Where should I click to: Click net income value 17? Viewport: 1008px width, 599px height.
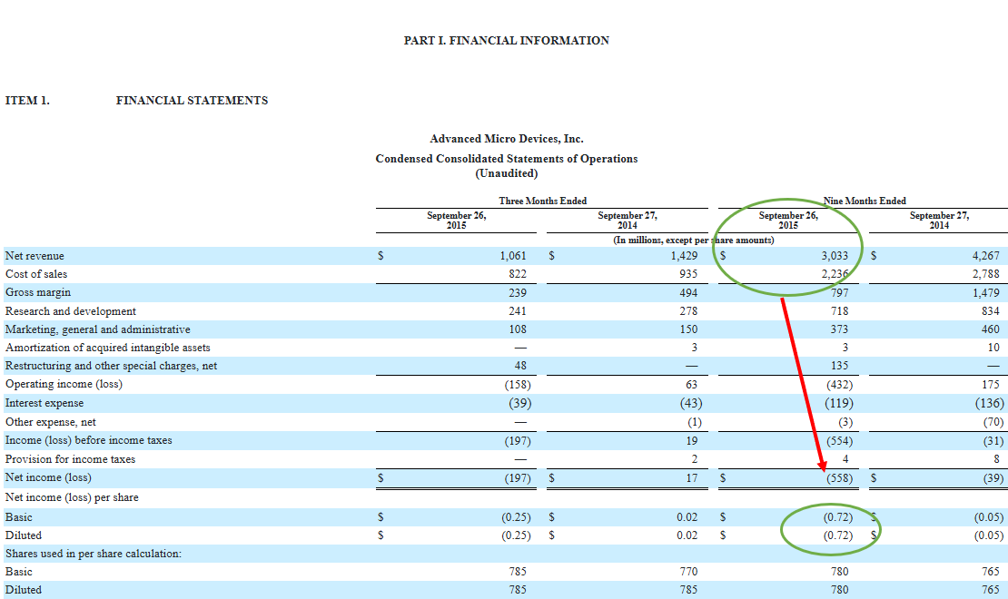click(692, 478)
